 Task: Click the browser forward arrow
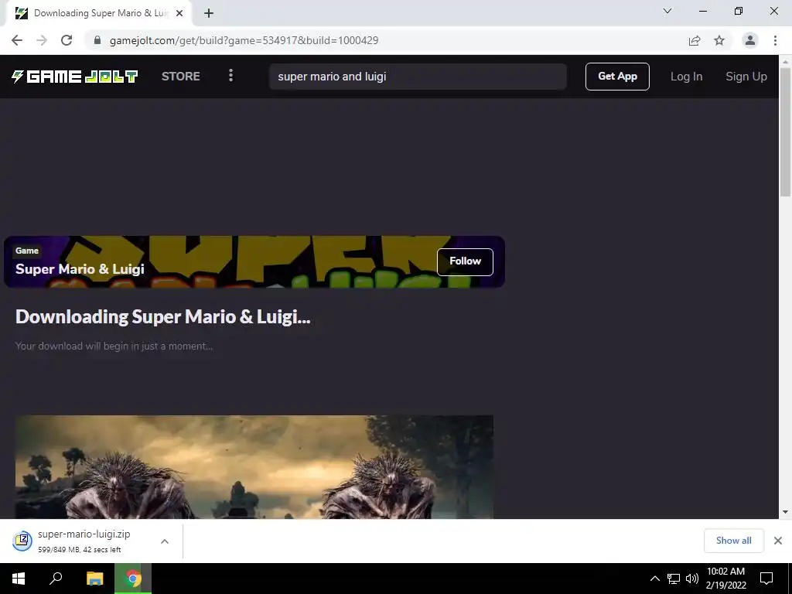click(x=42, y=40)
